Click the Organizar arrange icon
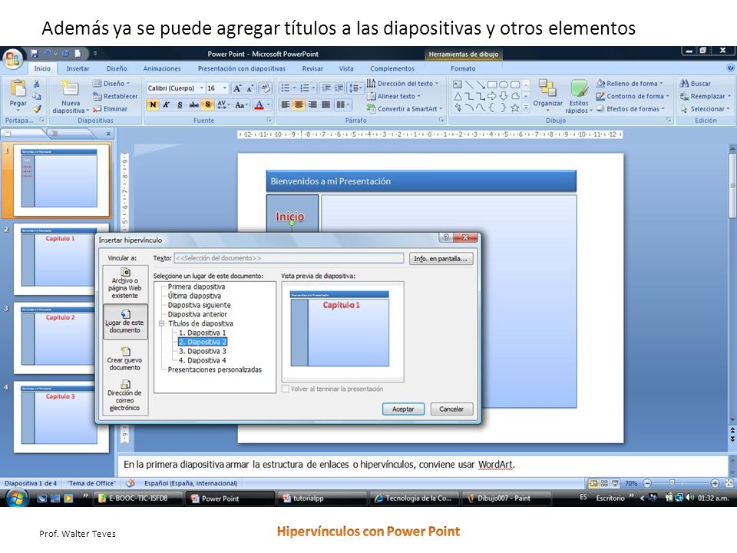 (547, 88)
